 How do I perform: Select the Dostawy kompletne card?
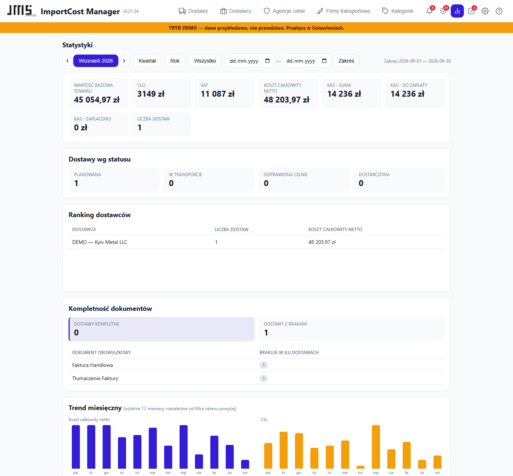tap(162, 329)
